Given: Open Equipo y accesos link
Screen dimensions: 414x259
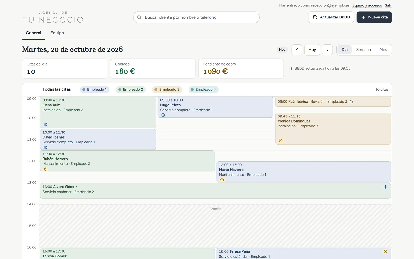Looking at the screenshot, I should point(367,5).
